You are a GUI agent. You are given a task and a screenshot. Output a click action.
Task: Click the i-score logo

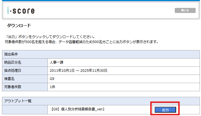21,11
